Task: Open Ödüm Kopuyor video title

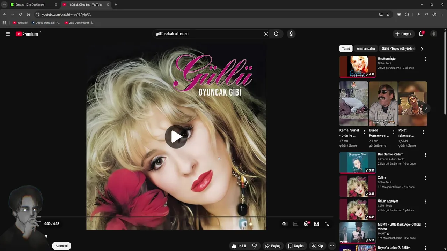Action: (388, 201)
